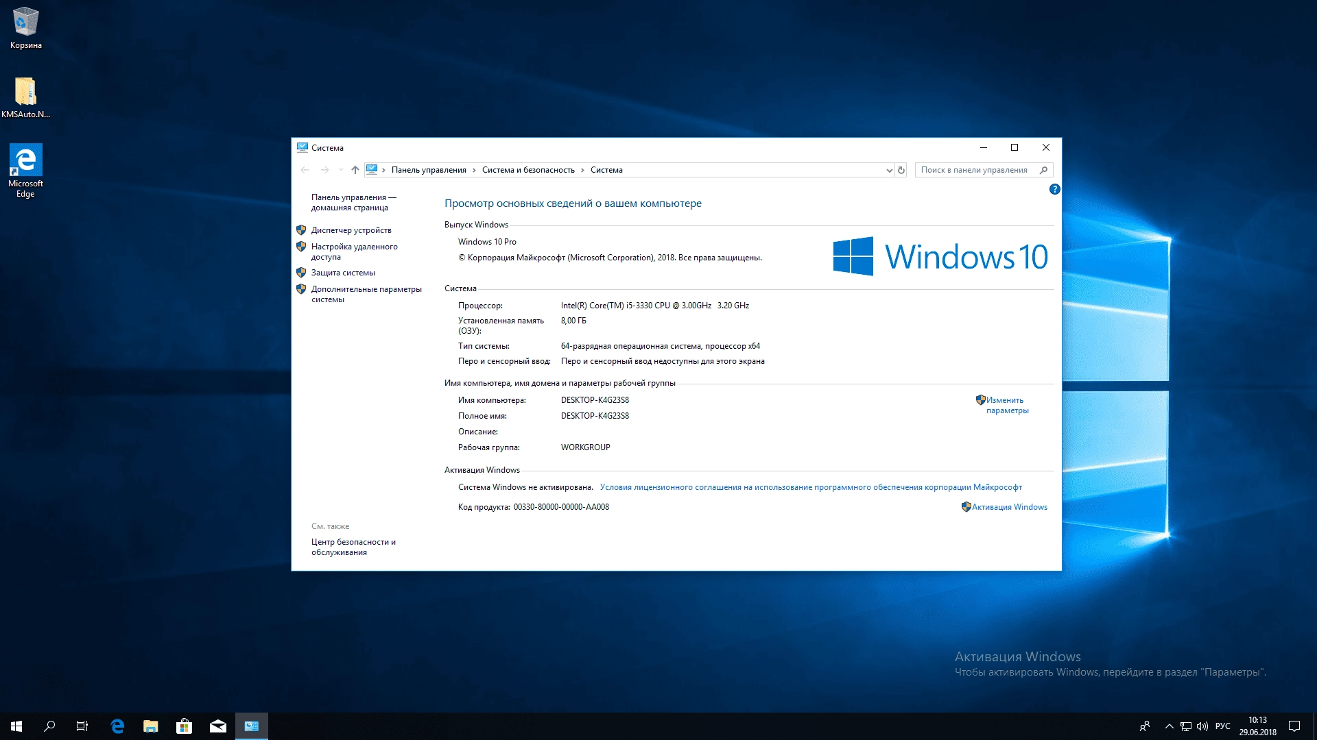The height and width of the screenshot is (740, 1317).
Task: Go up one level arrow
Action: tap(355, 170)
